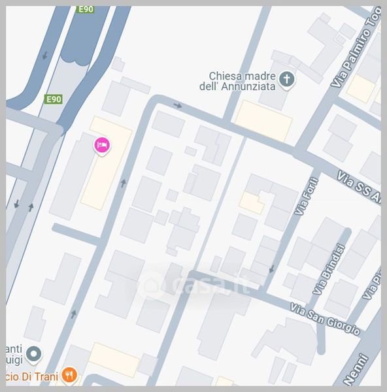Click the pink hotel bed marker
The width and height of the screenshot is (387, 392).
pos(102,146)
